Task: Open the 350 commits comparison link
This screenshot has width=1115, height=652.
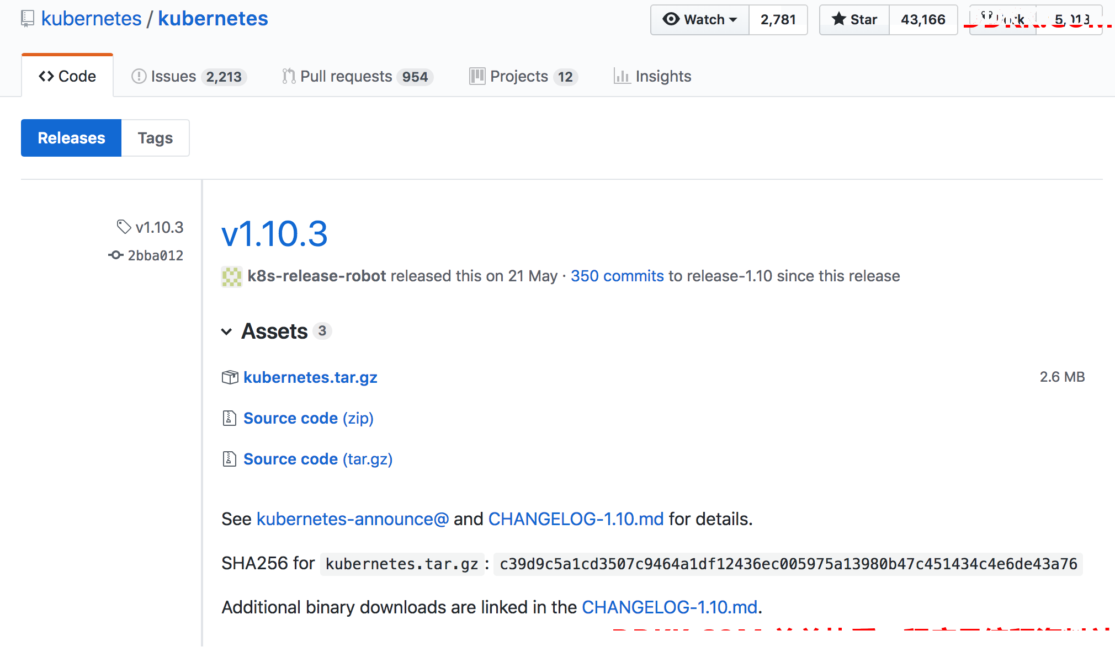Action: (x=617, y=276)
